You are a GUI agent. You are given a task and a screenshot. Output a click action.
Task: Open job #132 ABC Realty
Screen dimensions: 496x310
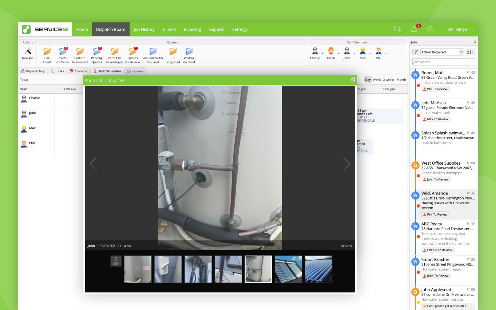[x=444, y=237]
